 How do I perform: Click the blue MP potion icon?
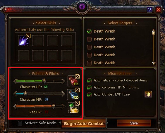(x=73, y=94)
